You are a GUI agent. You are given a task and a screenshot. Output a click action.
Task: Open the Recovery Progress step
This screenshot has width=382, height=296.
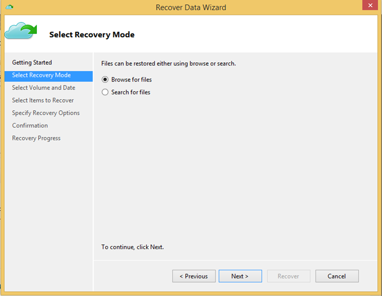36,138
